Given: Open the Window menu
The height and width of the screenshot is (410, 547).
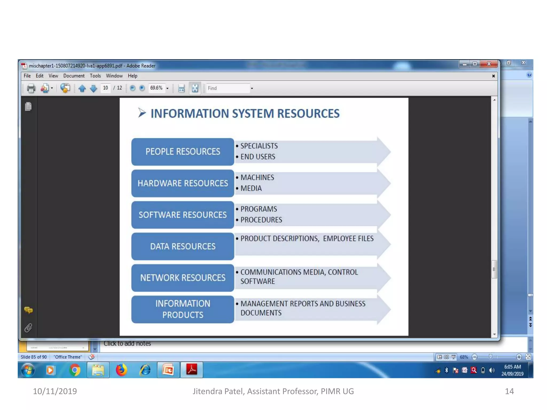Looking at the screenshot, I should click(114, 76).
